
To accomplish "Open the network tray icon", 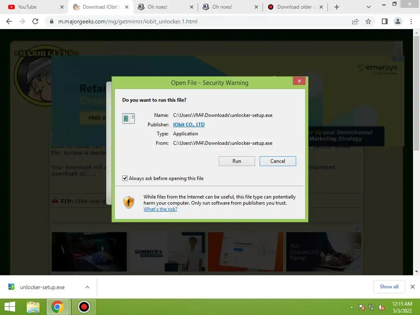I will pos(372,307).
